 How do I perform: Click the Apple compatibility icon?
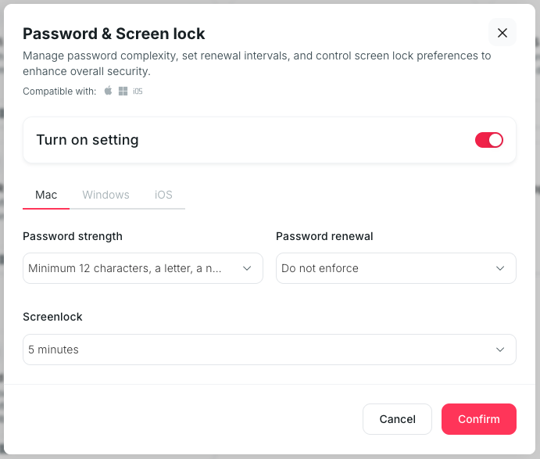point(109,91)
